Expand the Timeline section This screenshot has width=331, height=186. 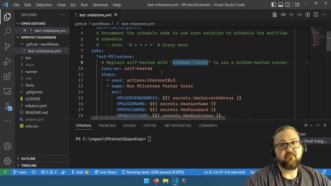point(29,165)
